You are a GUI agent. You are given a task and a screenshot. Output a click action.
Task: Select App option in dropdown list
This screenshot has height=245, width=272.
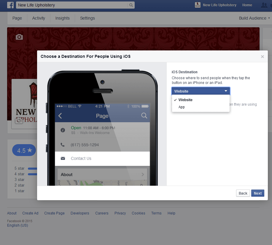click(201, 107)
